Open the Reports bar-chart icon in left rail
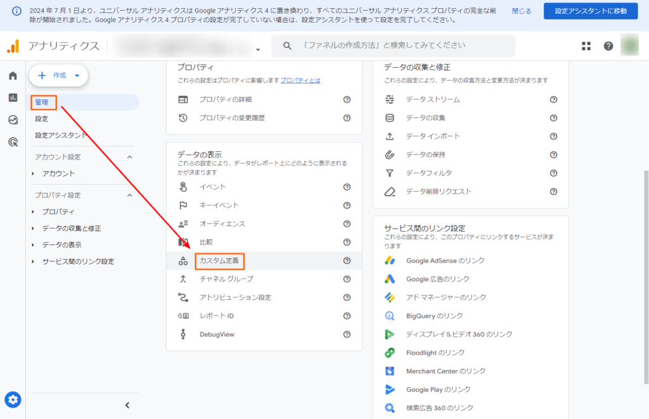649x419 pixels. pos(13,97)
